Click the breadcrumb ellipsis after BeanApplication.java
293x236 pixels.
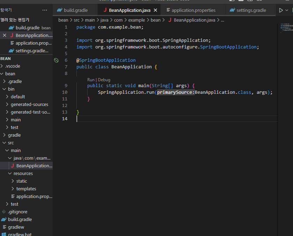coord(222,20)
